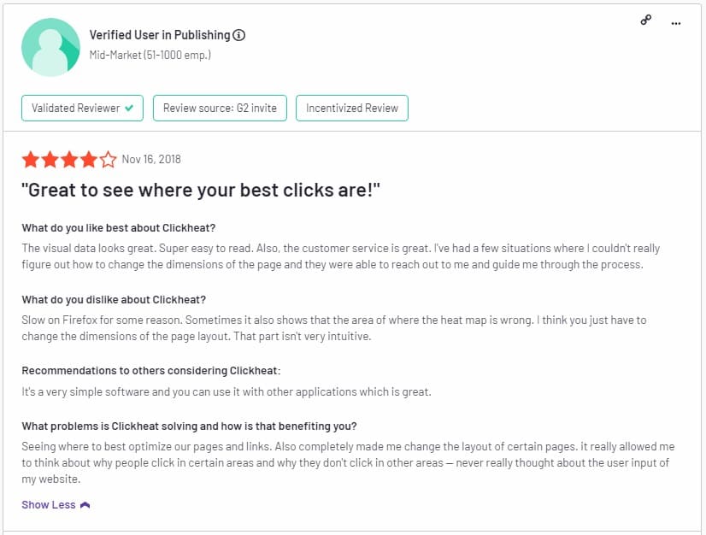
Task: Click the empty fifth rating star
Action: [108, 160]
